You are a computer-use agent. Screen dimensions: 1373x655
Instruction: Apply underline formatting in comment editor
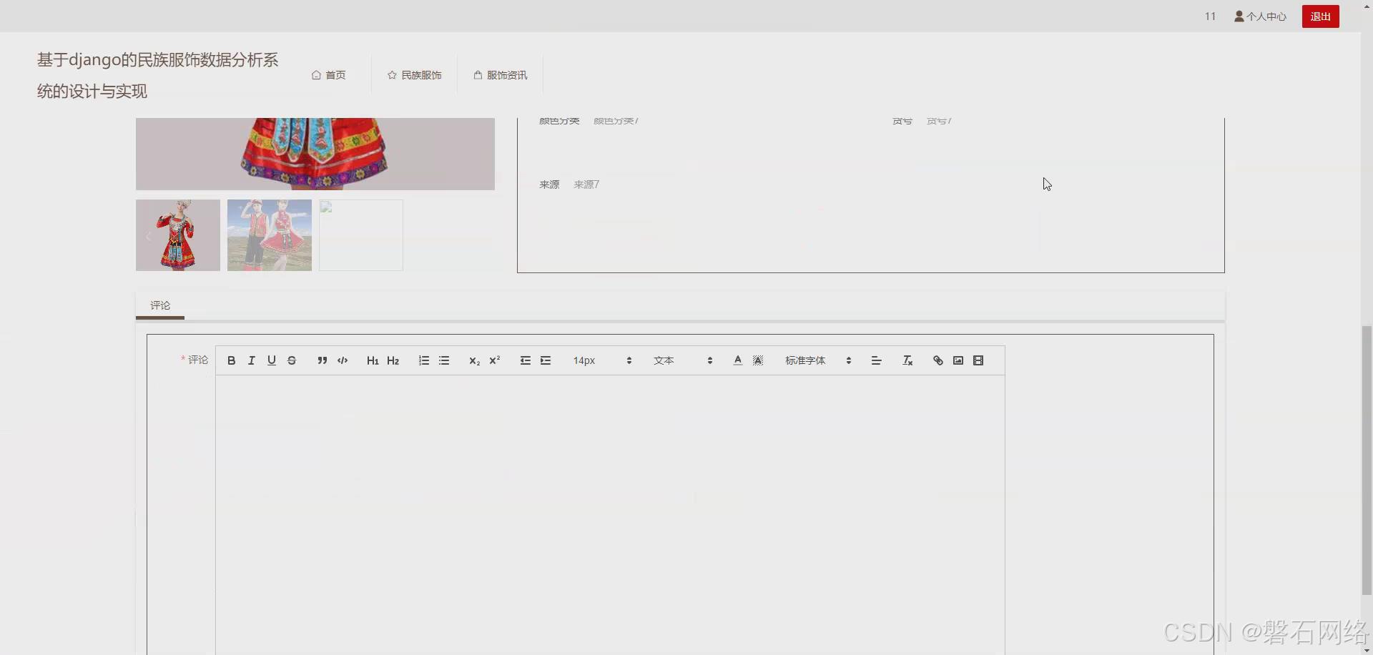pyautogui.click(x=271, y=360)
